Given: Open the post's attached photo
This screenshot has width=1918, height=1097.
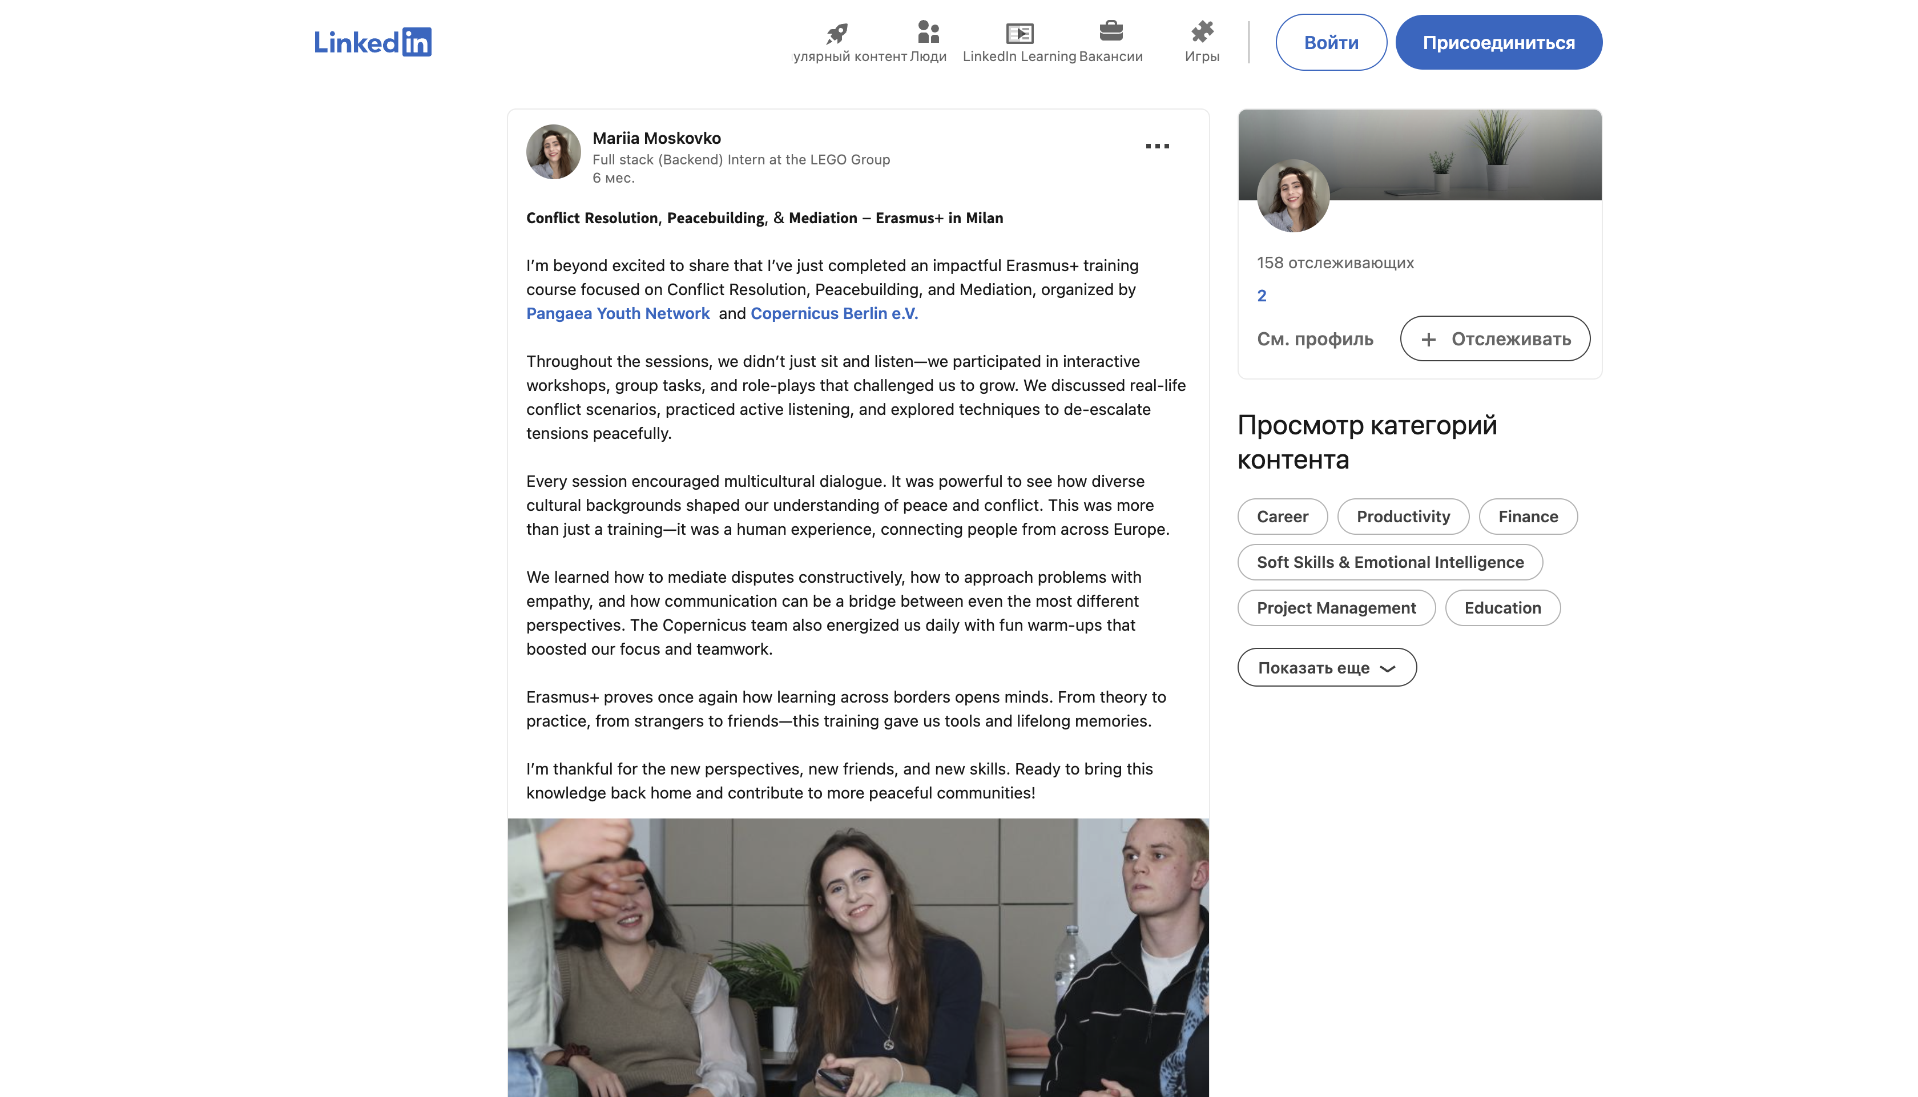Looking at the screenshot, I should 858,957.
